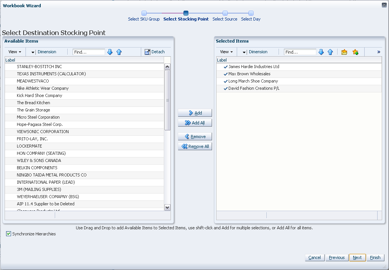Click the Remove All button
The width and height of the screenshot is (389, 270).
click(x=195, y=146)
